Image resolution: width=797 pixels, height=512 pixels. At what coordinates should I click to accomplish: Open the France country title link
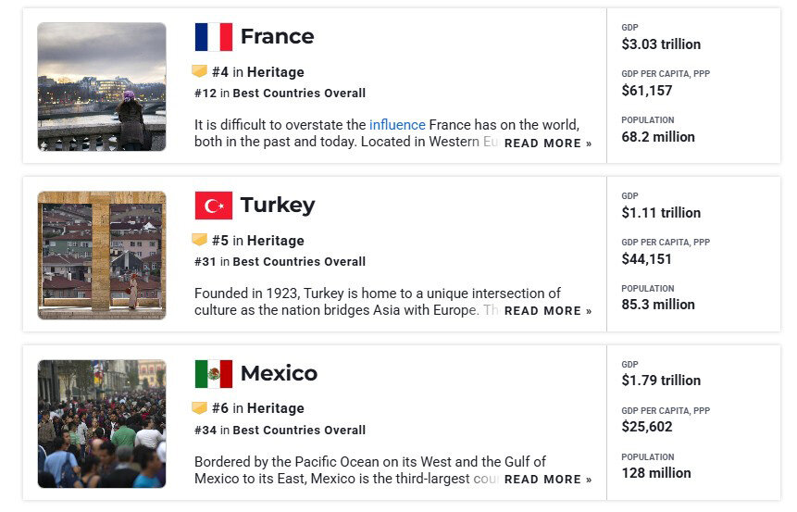tap(277, 37)
